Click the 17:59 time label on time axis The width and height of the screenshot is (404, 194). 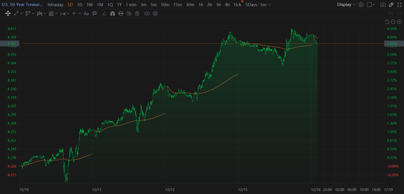click(x=388, y=189)
